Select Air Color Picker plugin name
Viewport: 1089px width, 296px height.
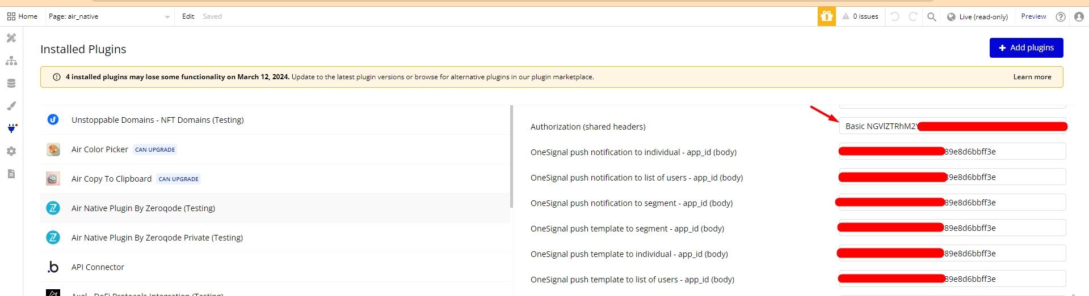(x=100, y=149)
